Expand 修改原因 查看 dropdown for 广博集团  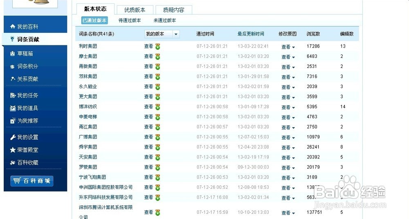coord(288,138)
